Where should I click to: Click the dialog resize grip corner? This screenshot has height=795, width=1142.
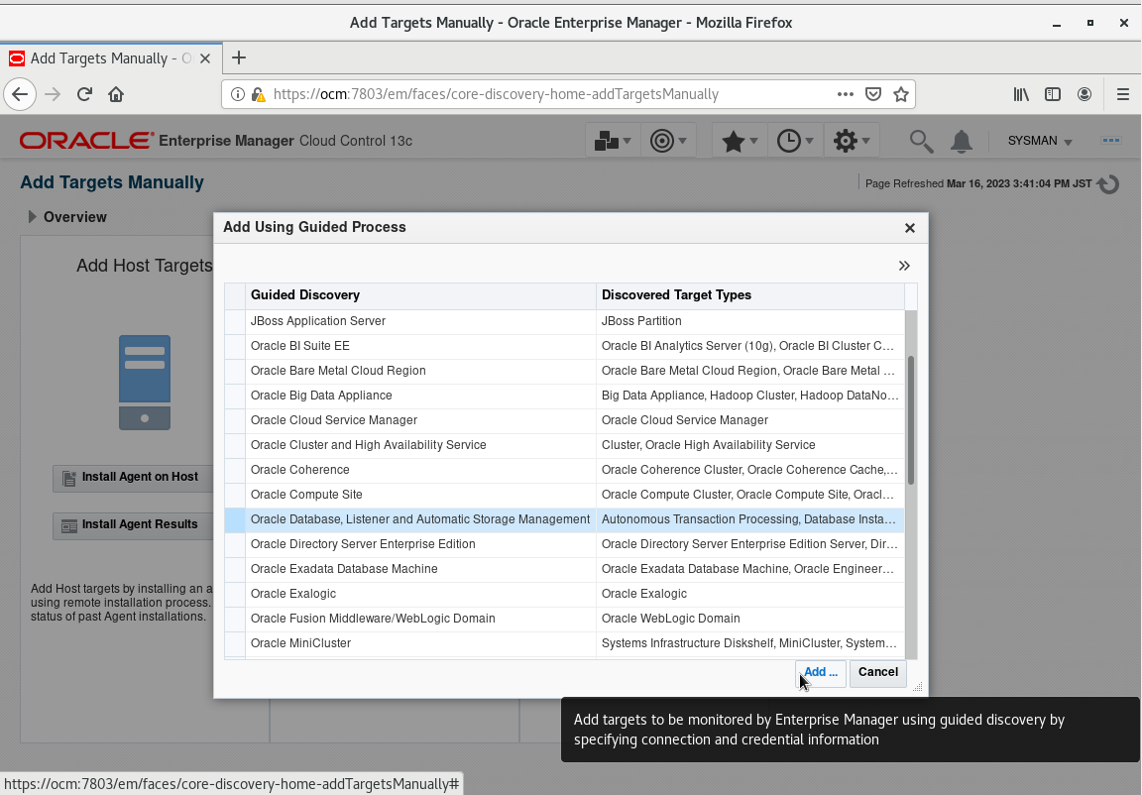click(x=918, y=687)
